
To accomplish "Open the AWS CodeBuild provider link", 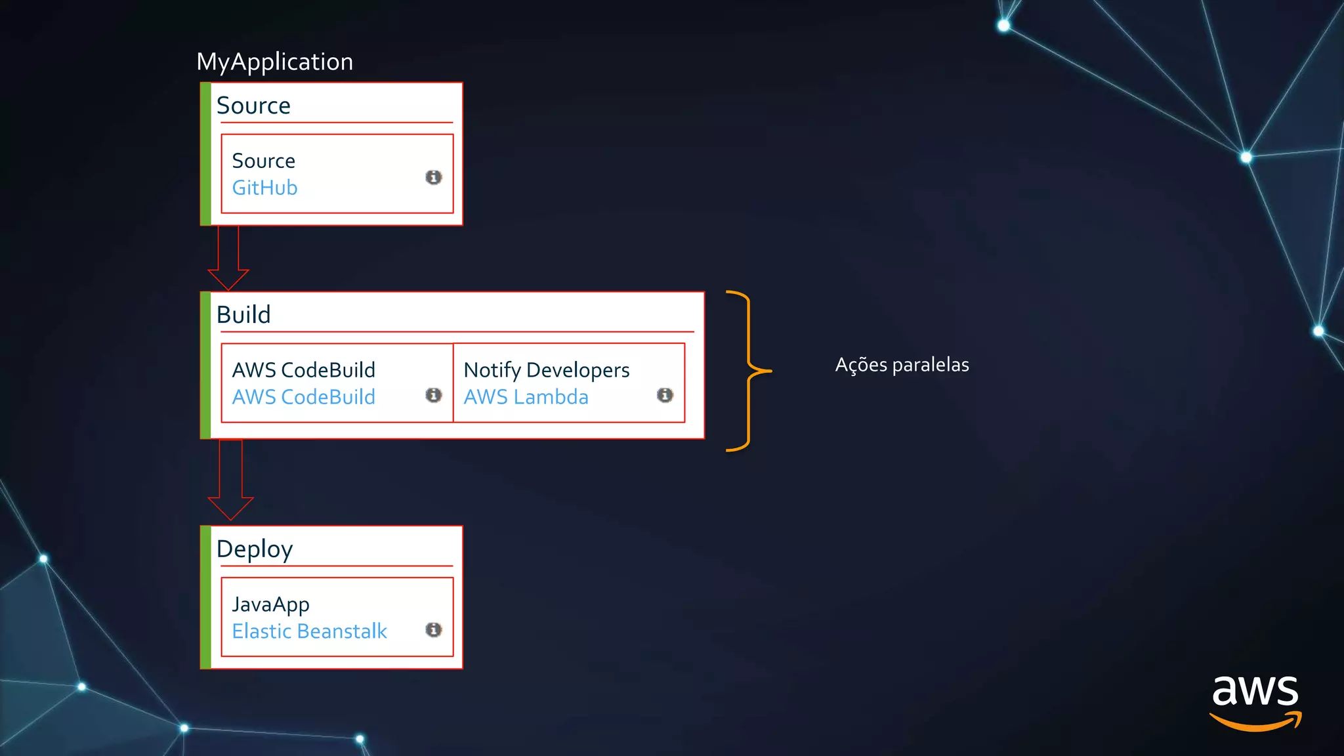I will coord(303,397).
